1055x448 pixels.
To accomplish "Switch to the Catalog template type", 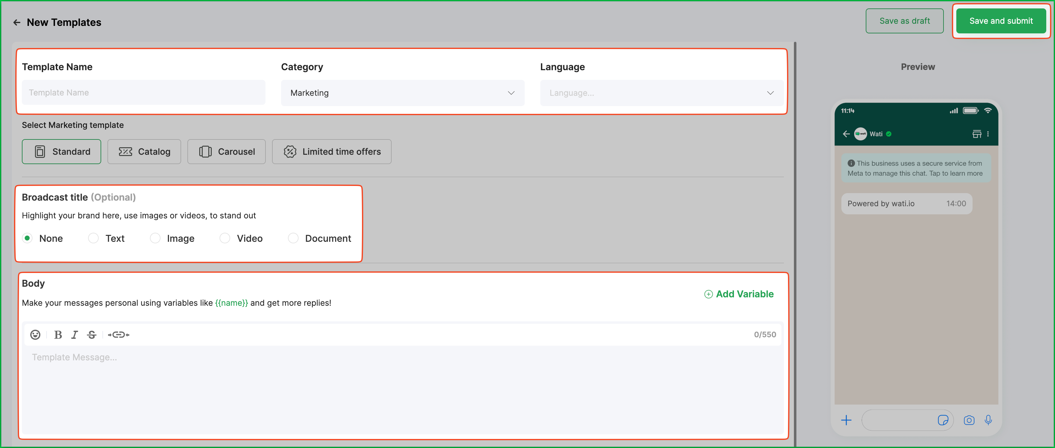I will (x=144, y=152).
